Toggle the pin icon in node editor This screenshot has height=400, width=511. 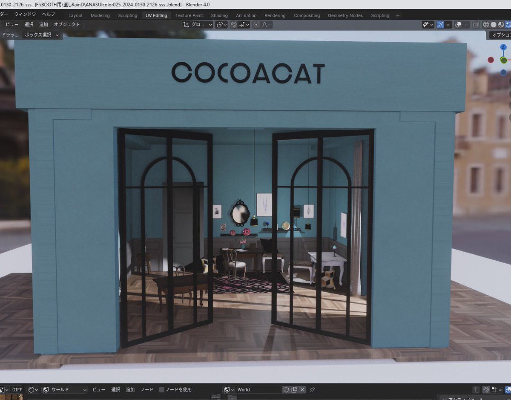(x=312, y=389)
